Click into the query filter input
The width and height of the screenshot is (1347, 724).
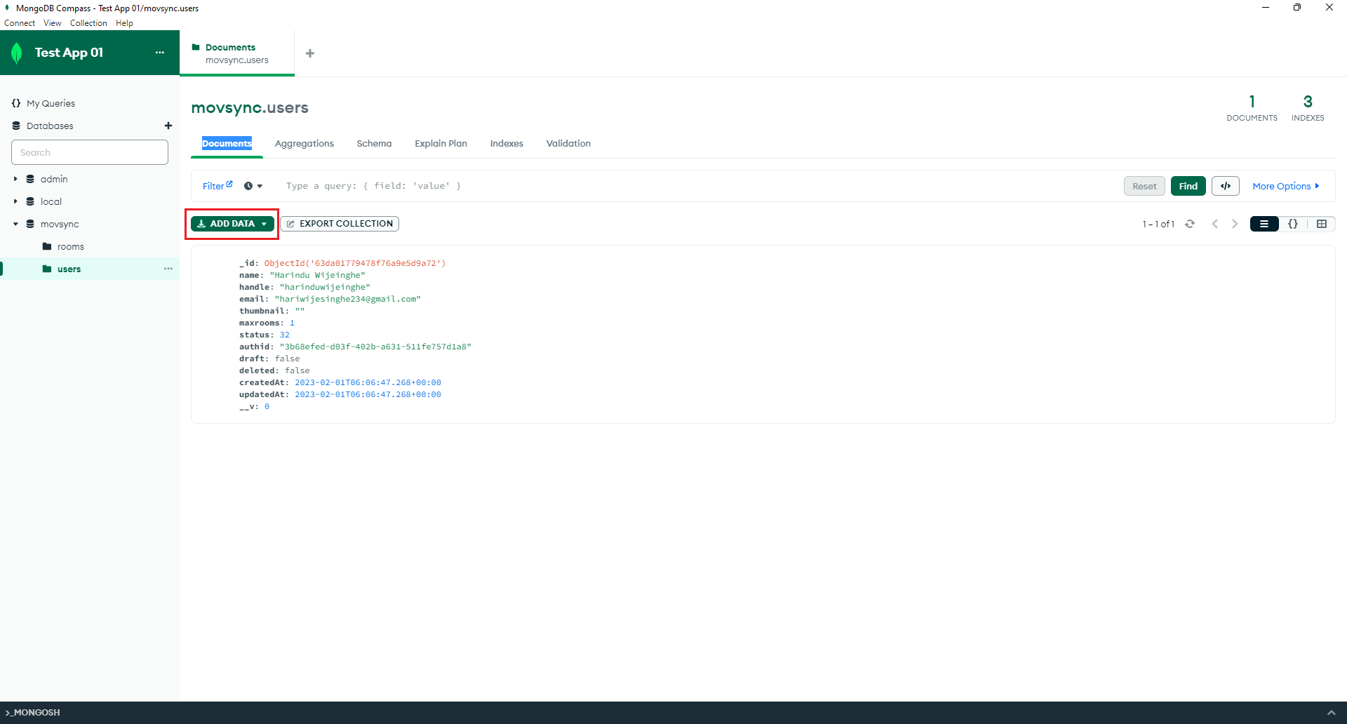(695, 186)
